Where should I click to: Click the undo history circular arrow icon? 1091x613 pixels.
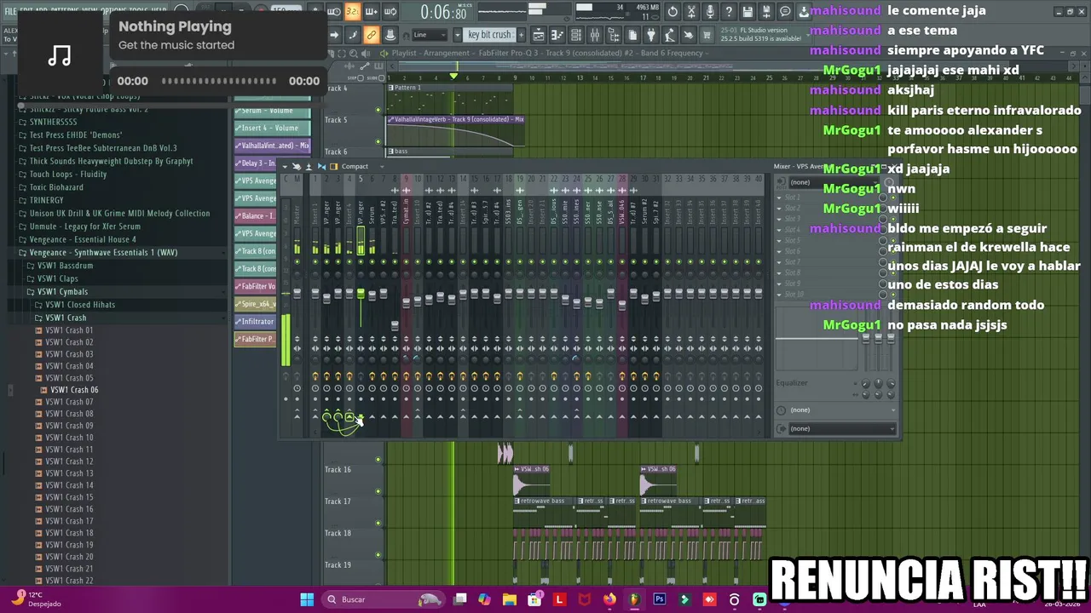point(672,12)
